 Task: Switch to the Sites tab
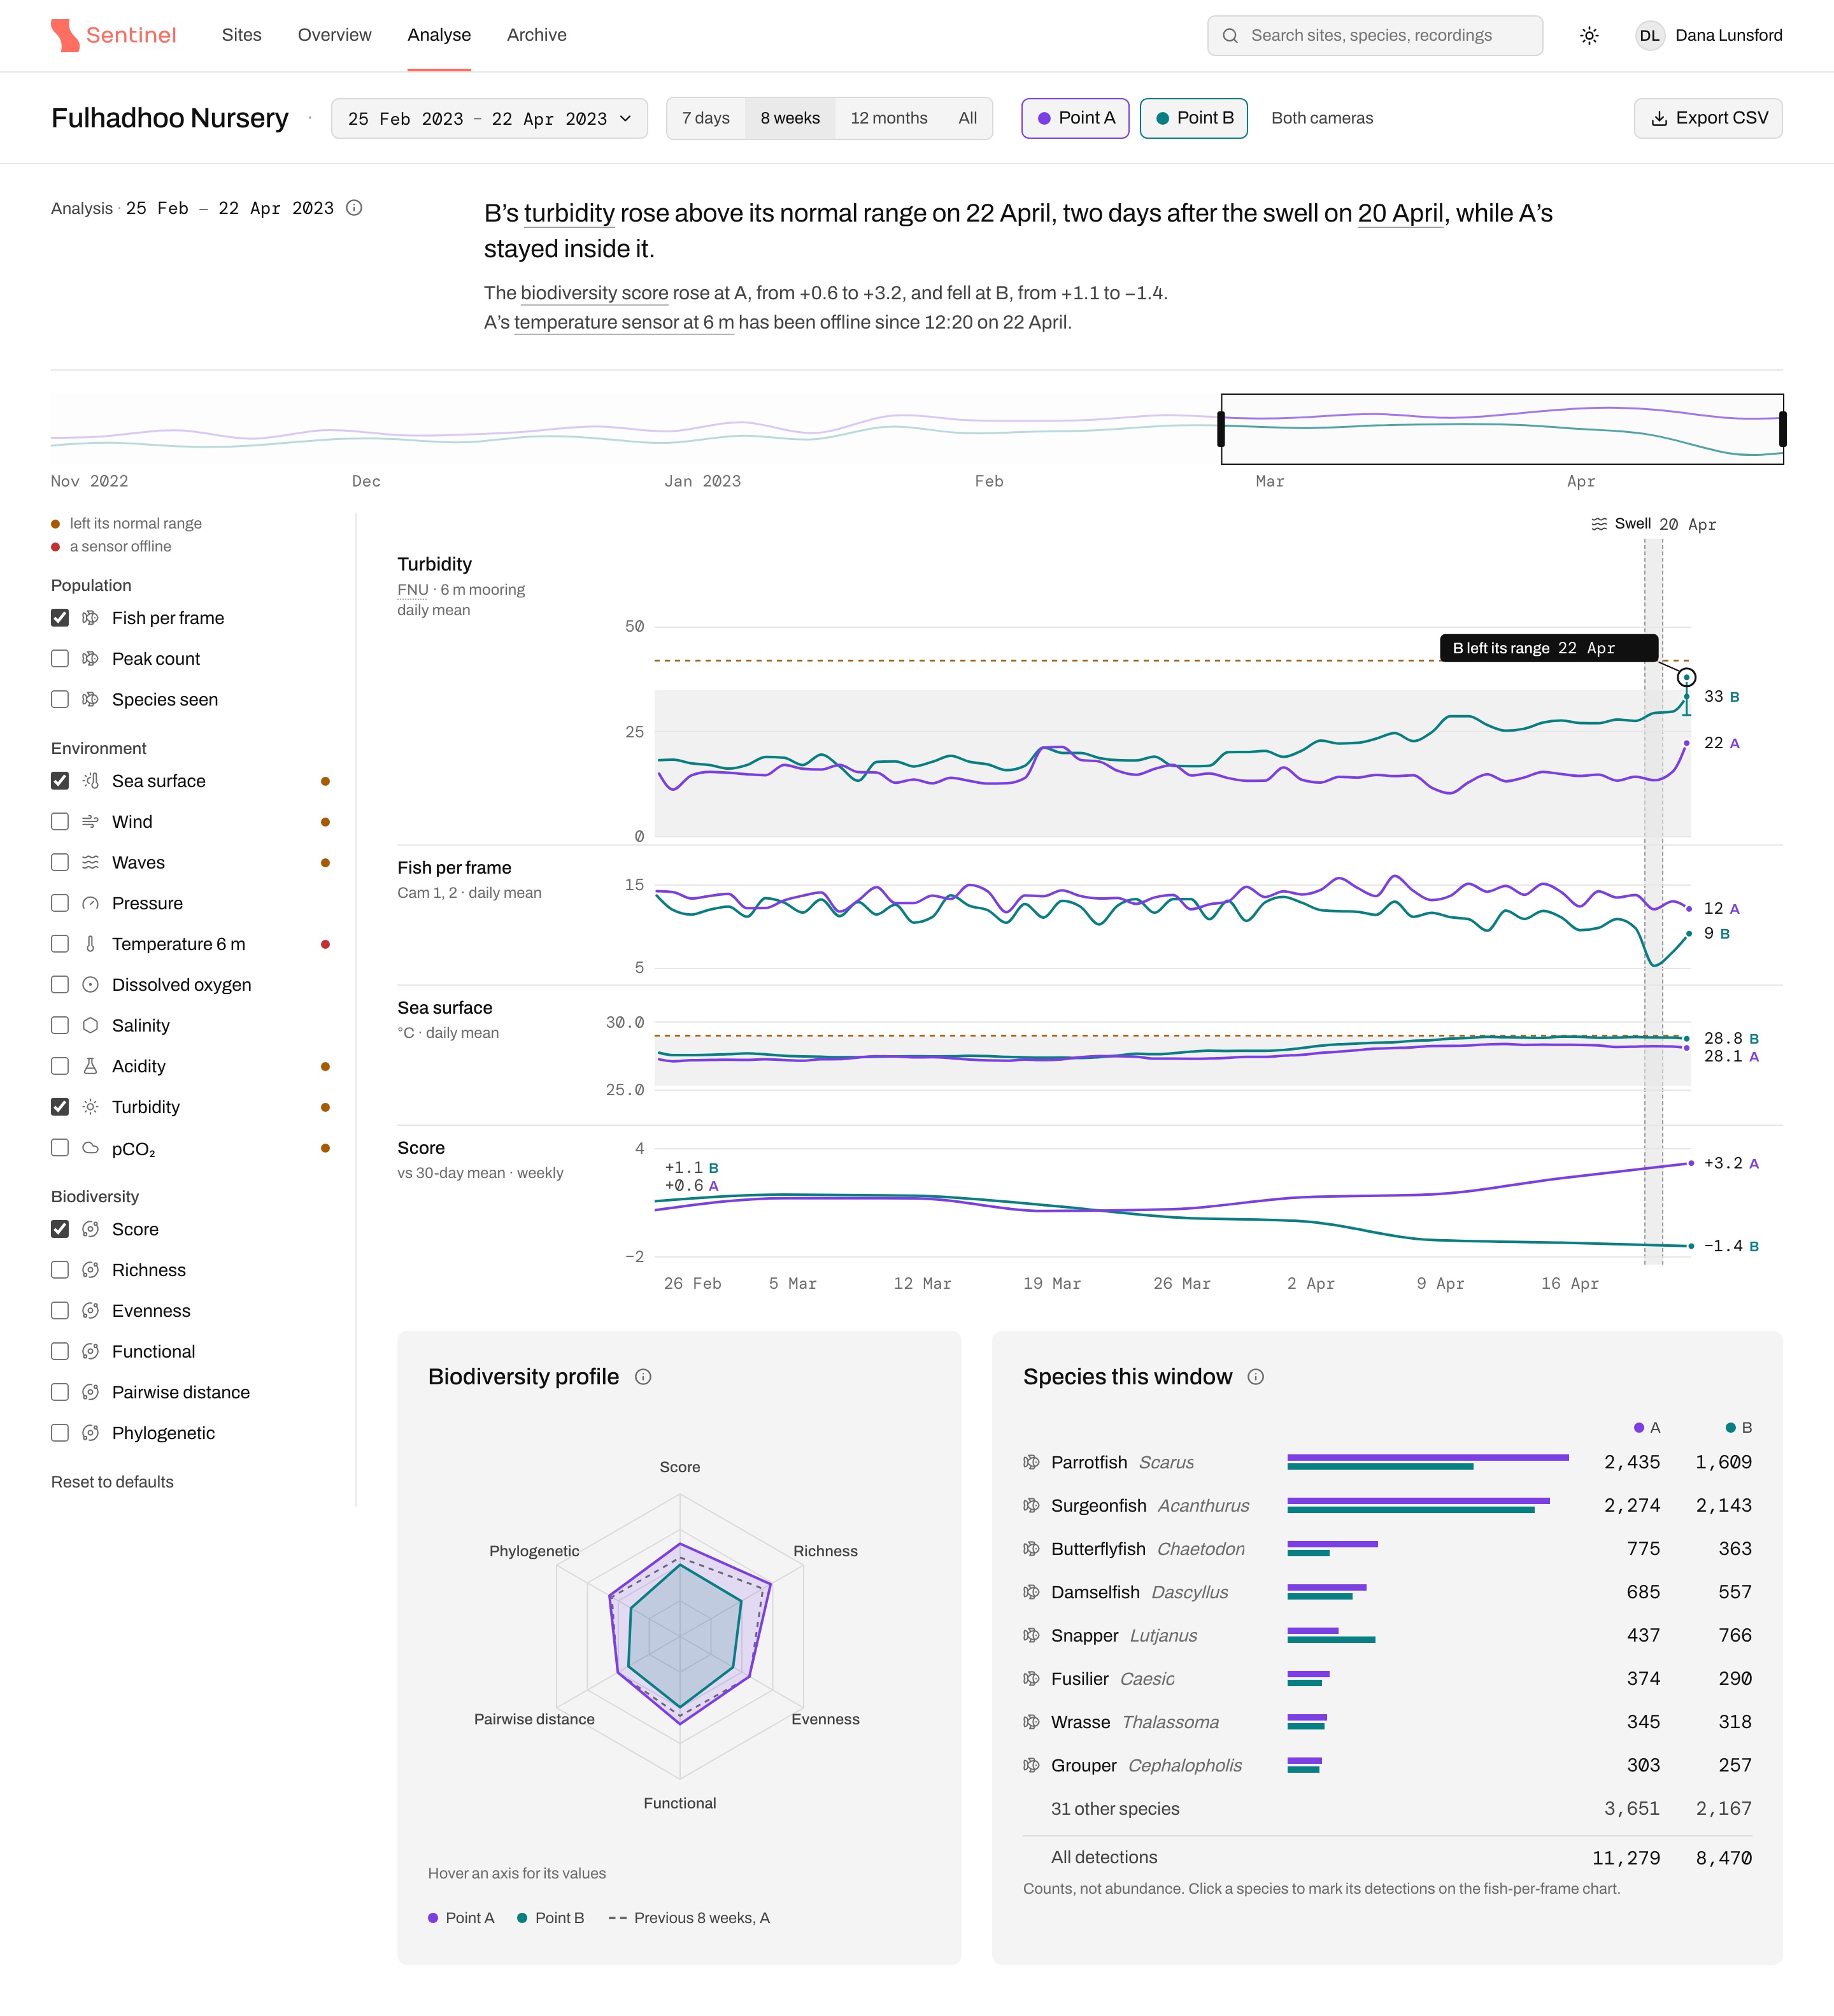coord(241,35)
